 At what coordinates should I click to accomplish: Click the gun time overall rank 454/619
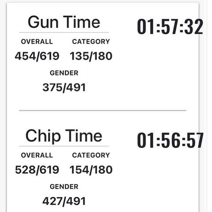(37, 56)
